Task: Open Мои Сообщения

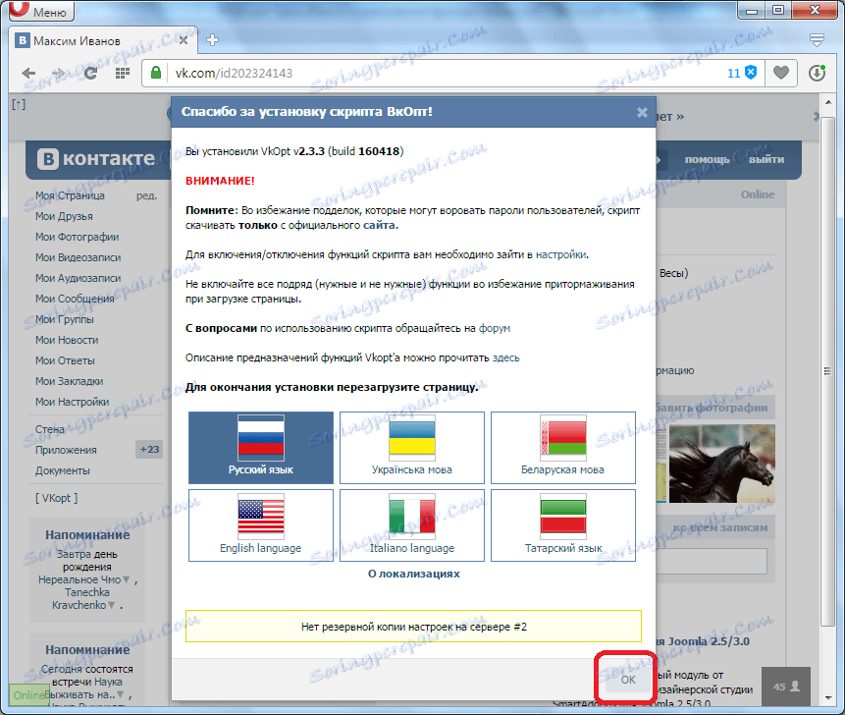Action: pyautogui.click(x=75, y=299)
